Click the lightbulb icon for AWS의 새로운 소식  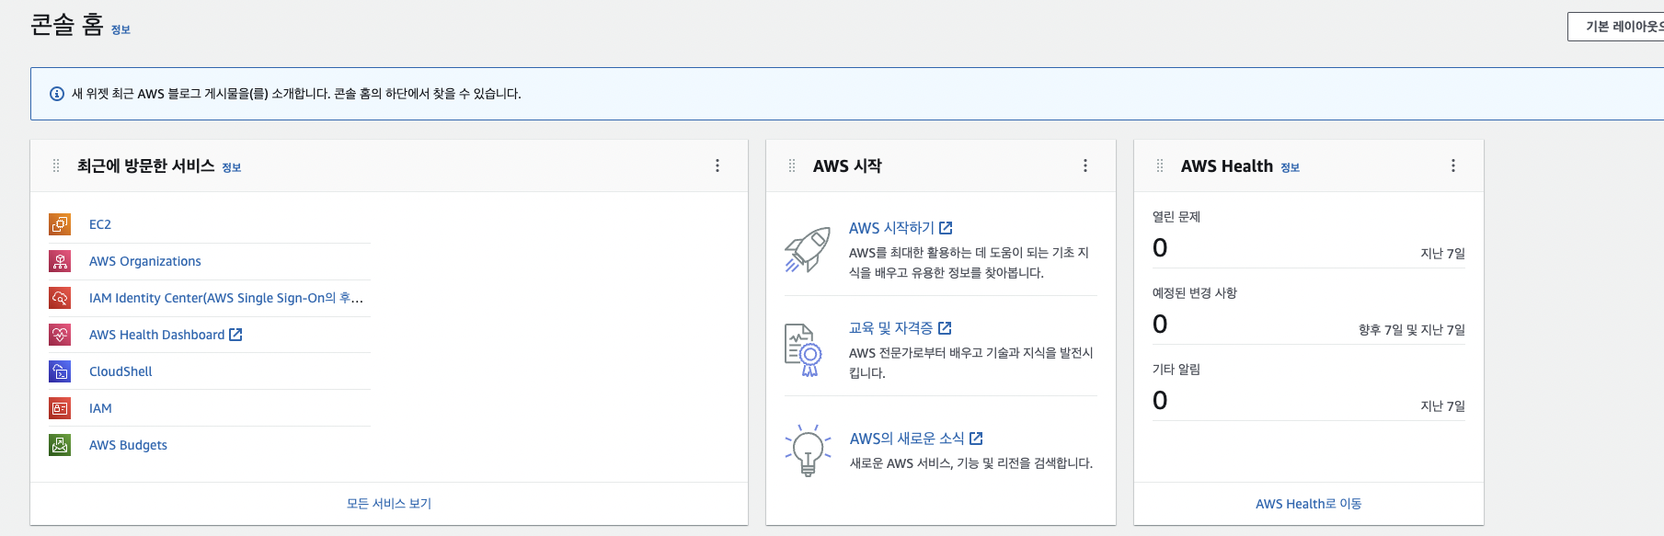(808, 450)
